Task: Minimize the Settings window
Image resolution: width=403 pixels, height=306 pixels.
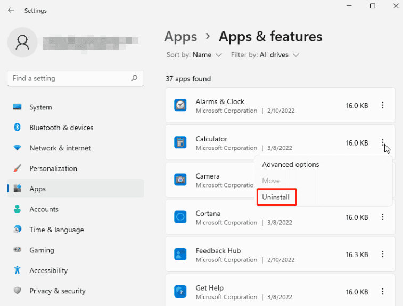Action: (x=349, y=6)
